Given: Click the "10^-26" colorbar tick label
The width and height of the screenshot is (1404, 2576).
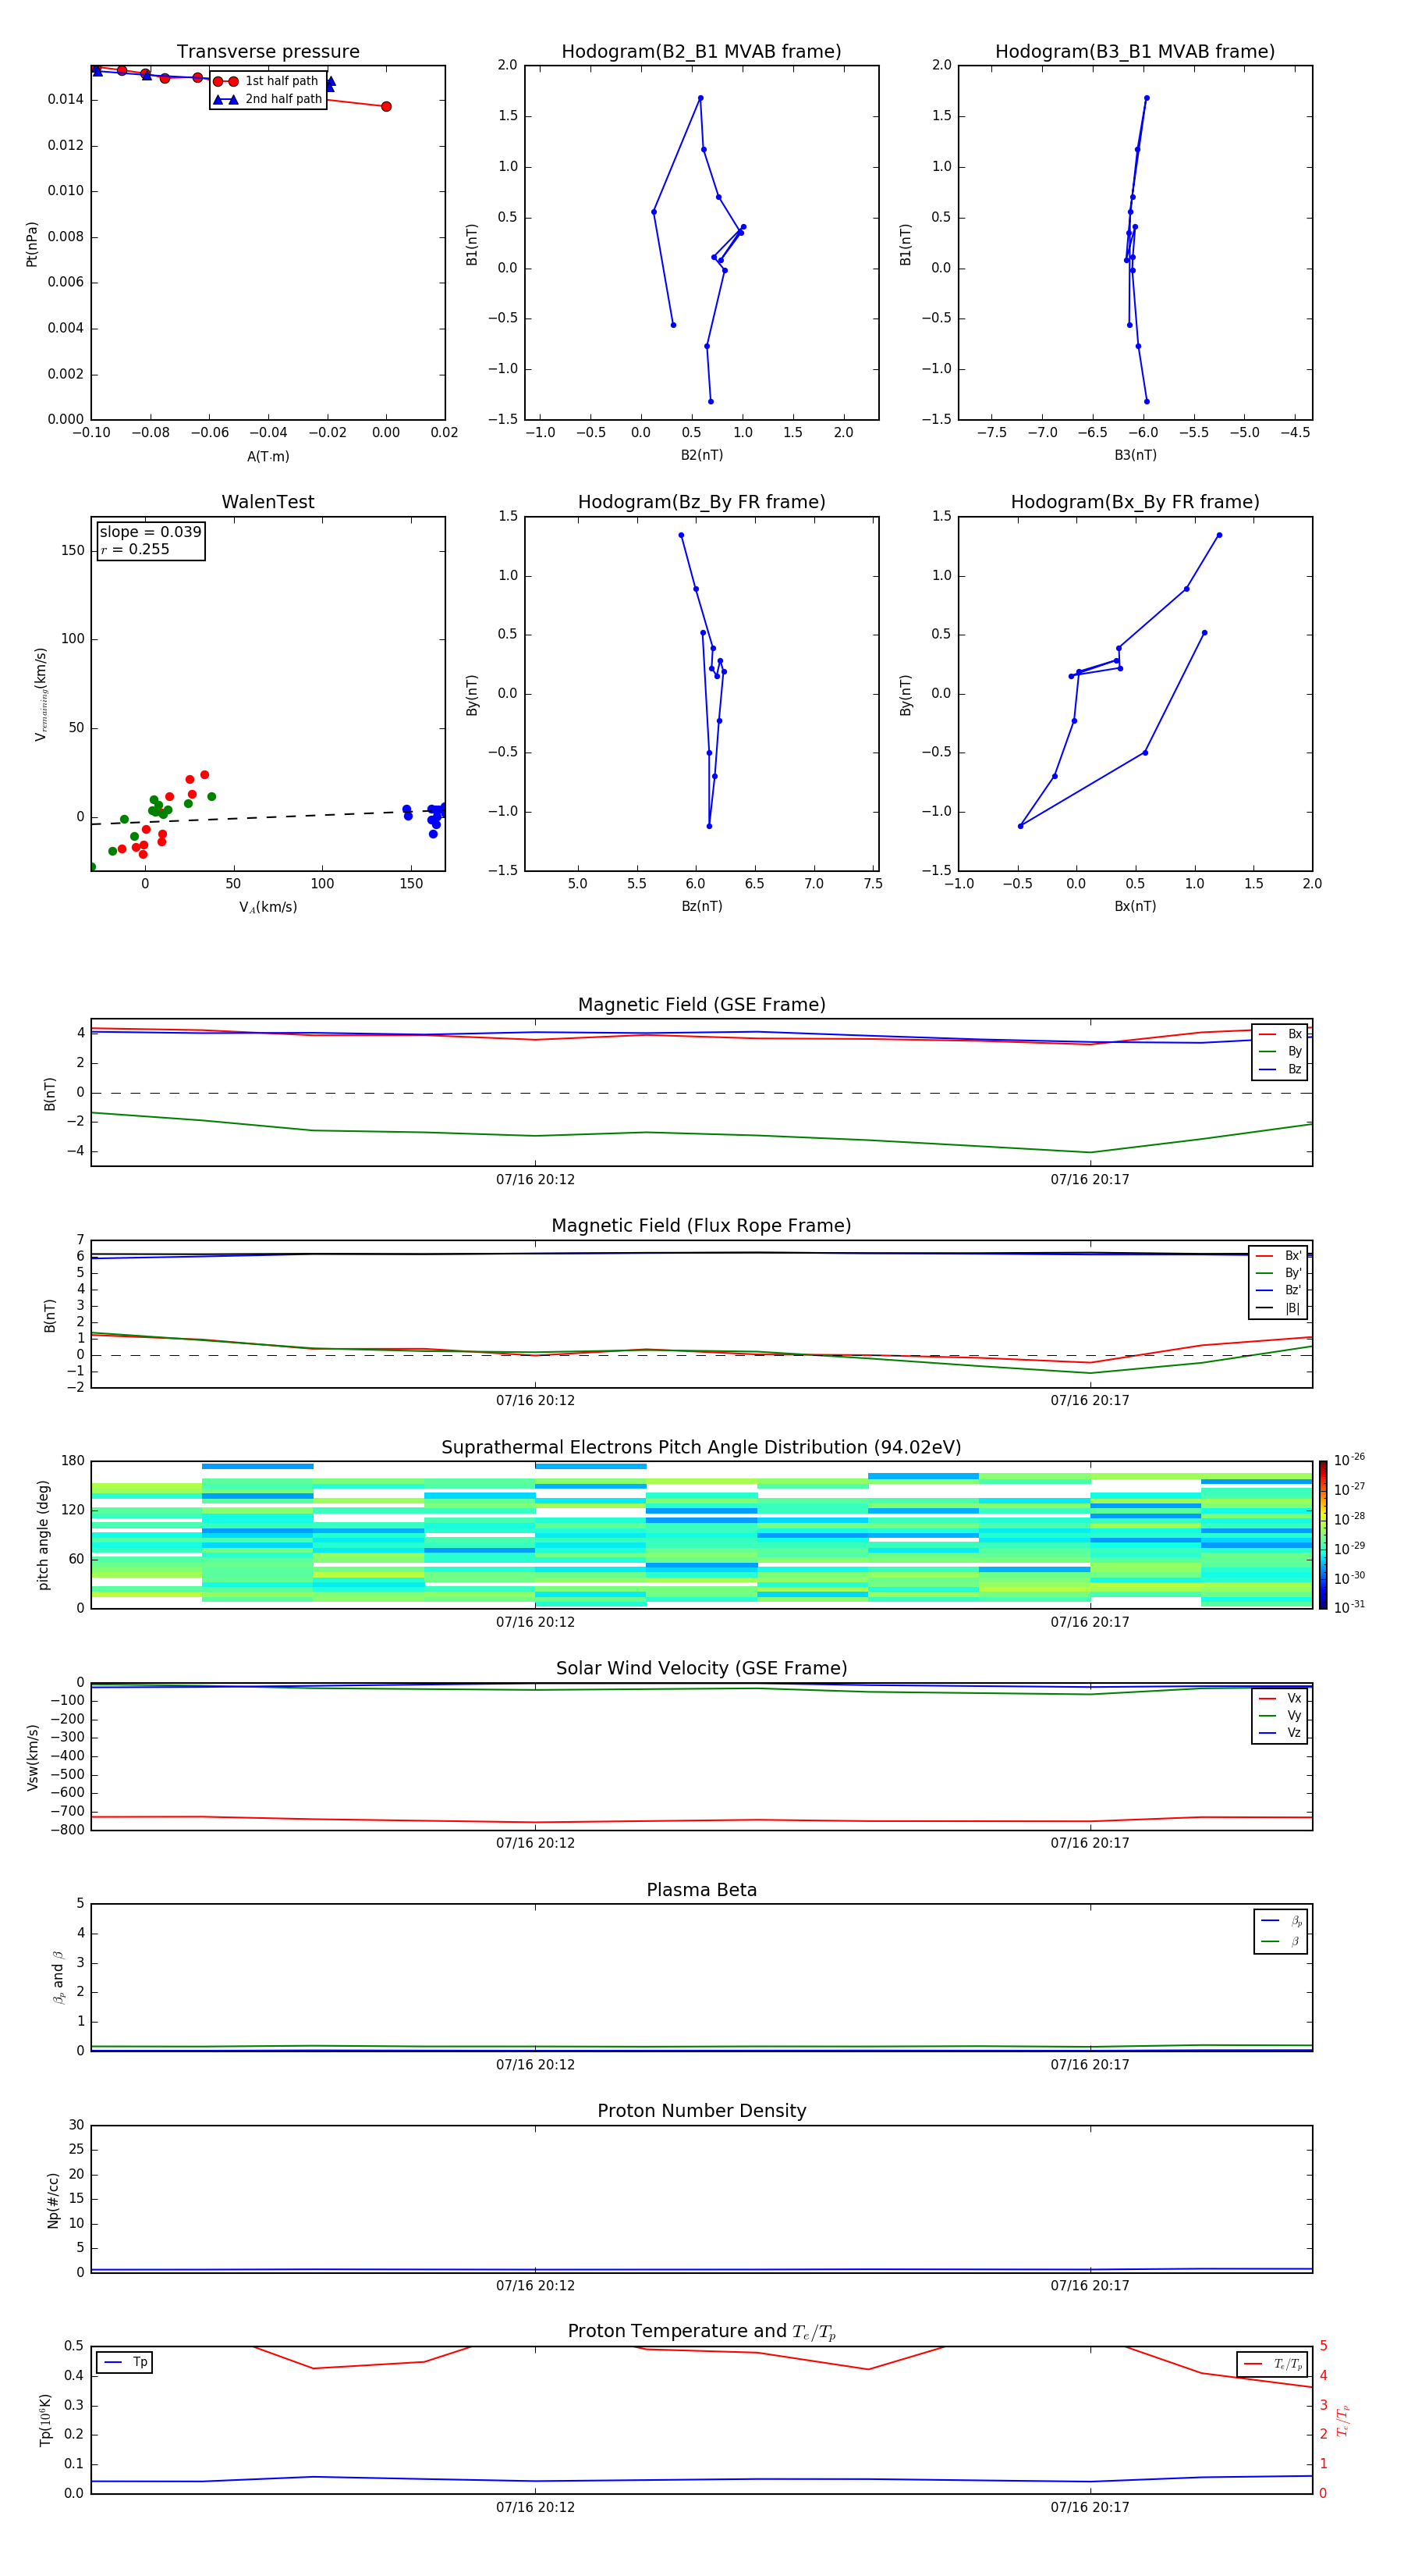Looking at the screenshot, I should pos(1349,1460).
